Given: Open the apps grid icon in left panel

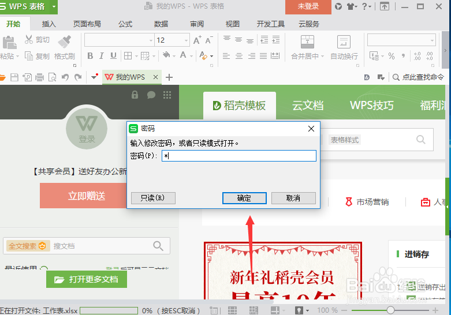Looking at the screenshot, I should 167,95.
